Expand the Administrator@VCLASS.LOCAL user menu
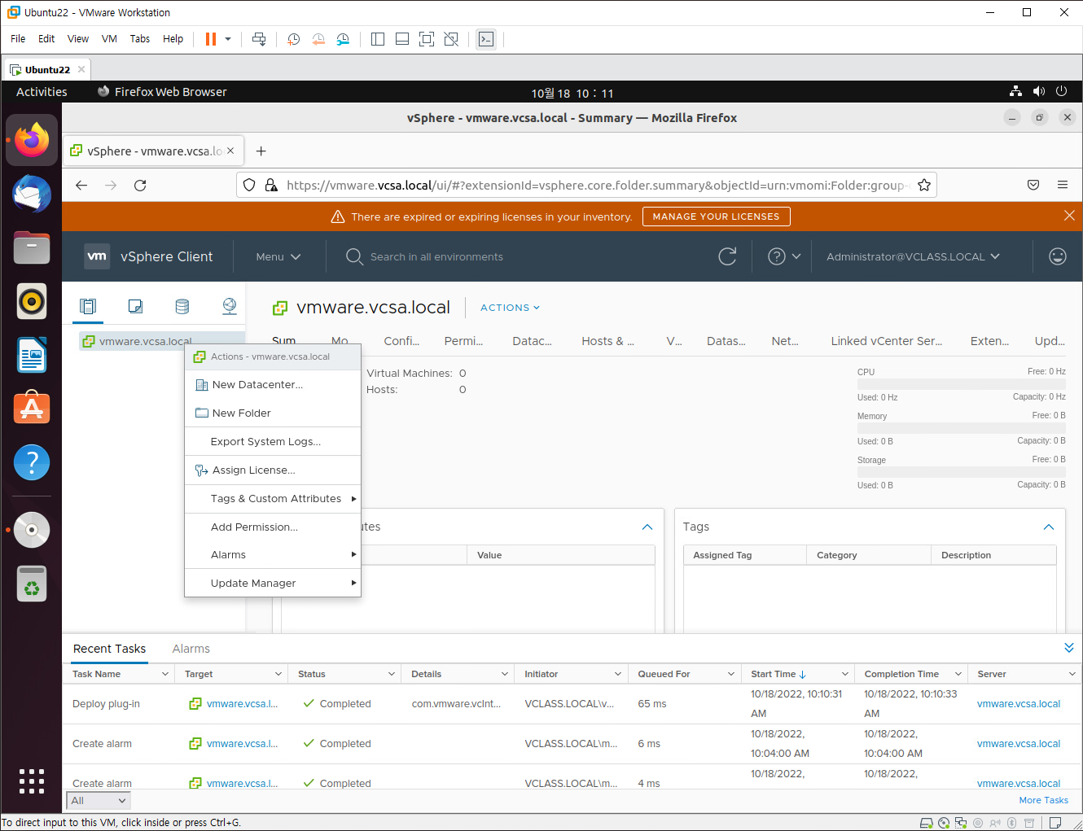The height and width of the screenshot is (831, 1083). pos(913,256)
